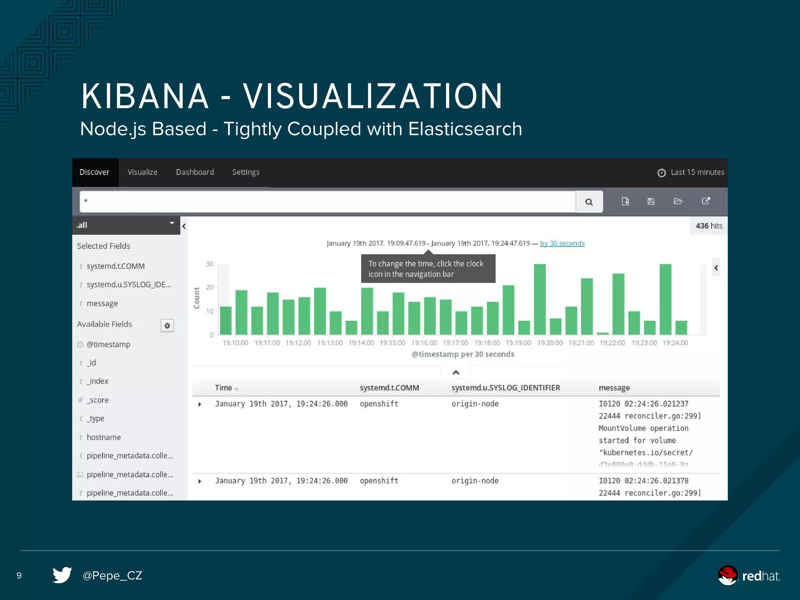Click the systemd.u.SYSLOG_IDENTIFIER column header
This screenshot has width=800, height=600.
click(505, 388)
